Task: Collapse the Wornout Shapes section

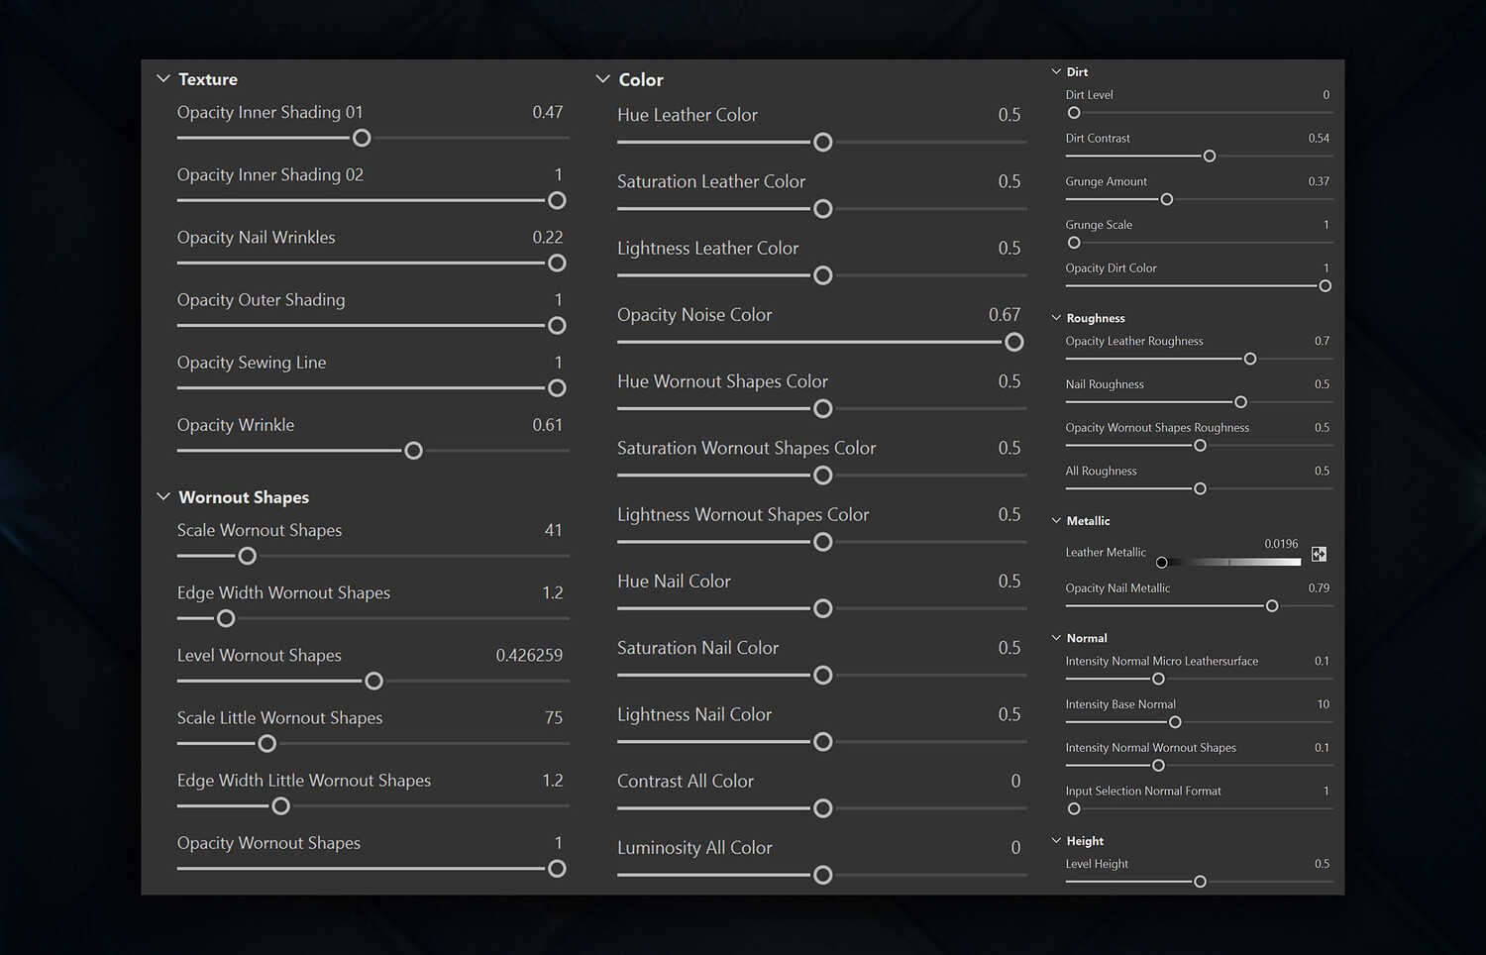Action: point(163,497)
